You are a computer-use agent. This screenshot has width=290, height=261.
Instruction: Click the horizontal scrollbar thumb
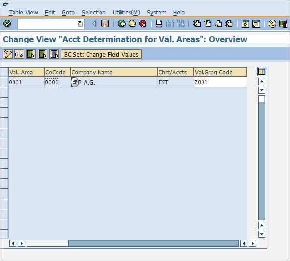[47, 243]
